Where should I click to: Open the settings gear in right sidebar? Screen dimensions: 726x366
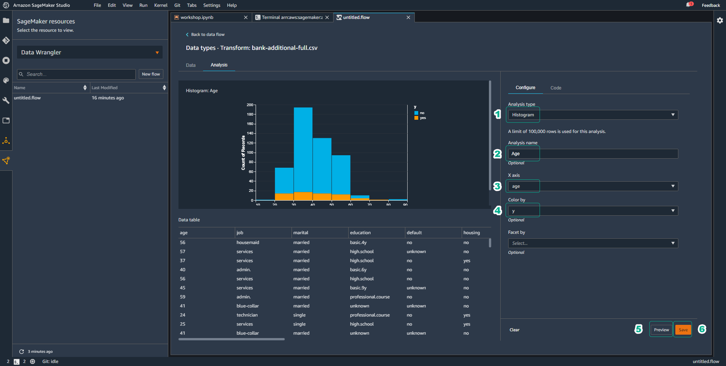click(720, 20)
